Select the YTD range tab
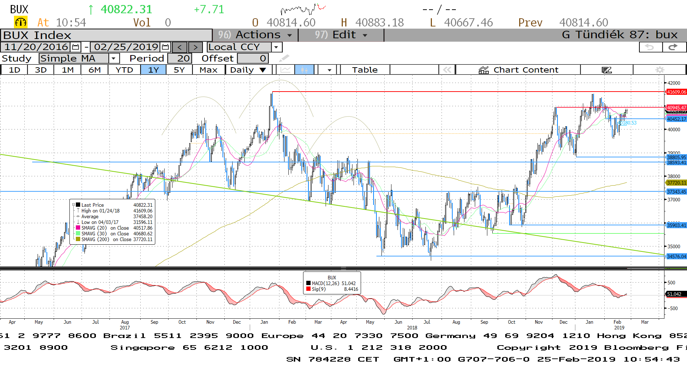 click(x=124, y=70)
